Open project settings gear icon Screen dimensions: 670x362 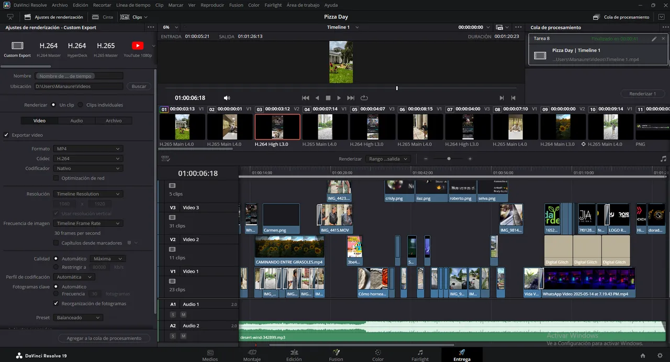click(x=660, y=356)
